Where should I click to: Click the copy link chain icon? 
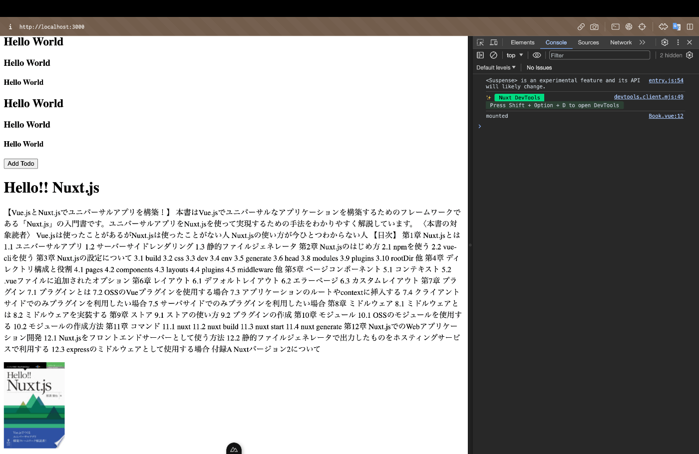tap(581, 26)
